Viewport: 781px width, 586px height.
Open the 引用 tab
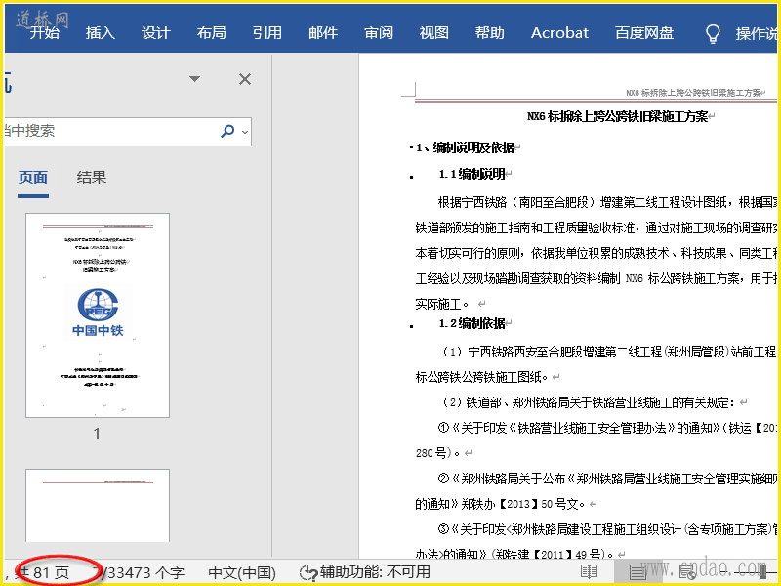click(267, 33)
